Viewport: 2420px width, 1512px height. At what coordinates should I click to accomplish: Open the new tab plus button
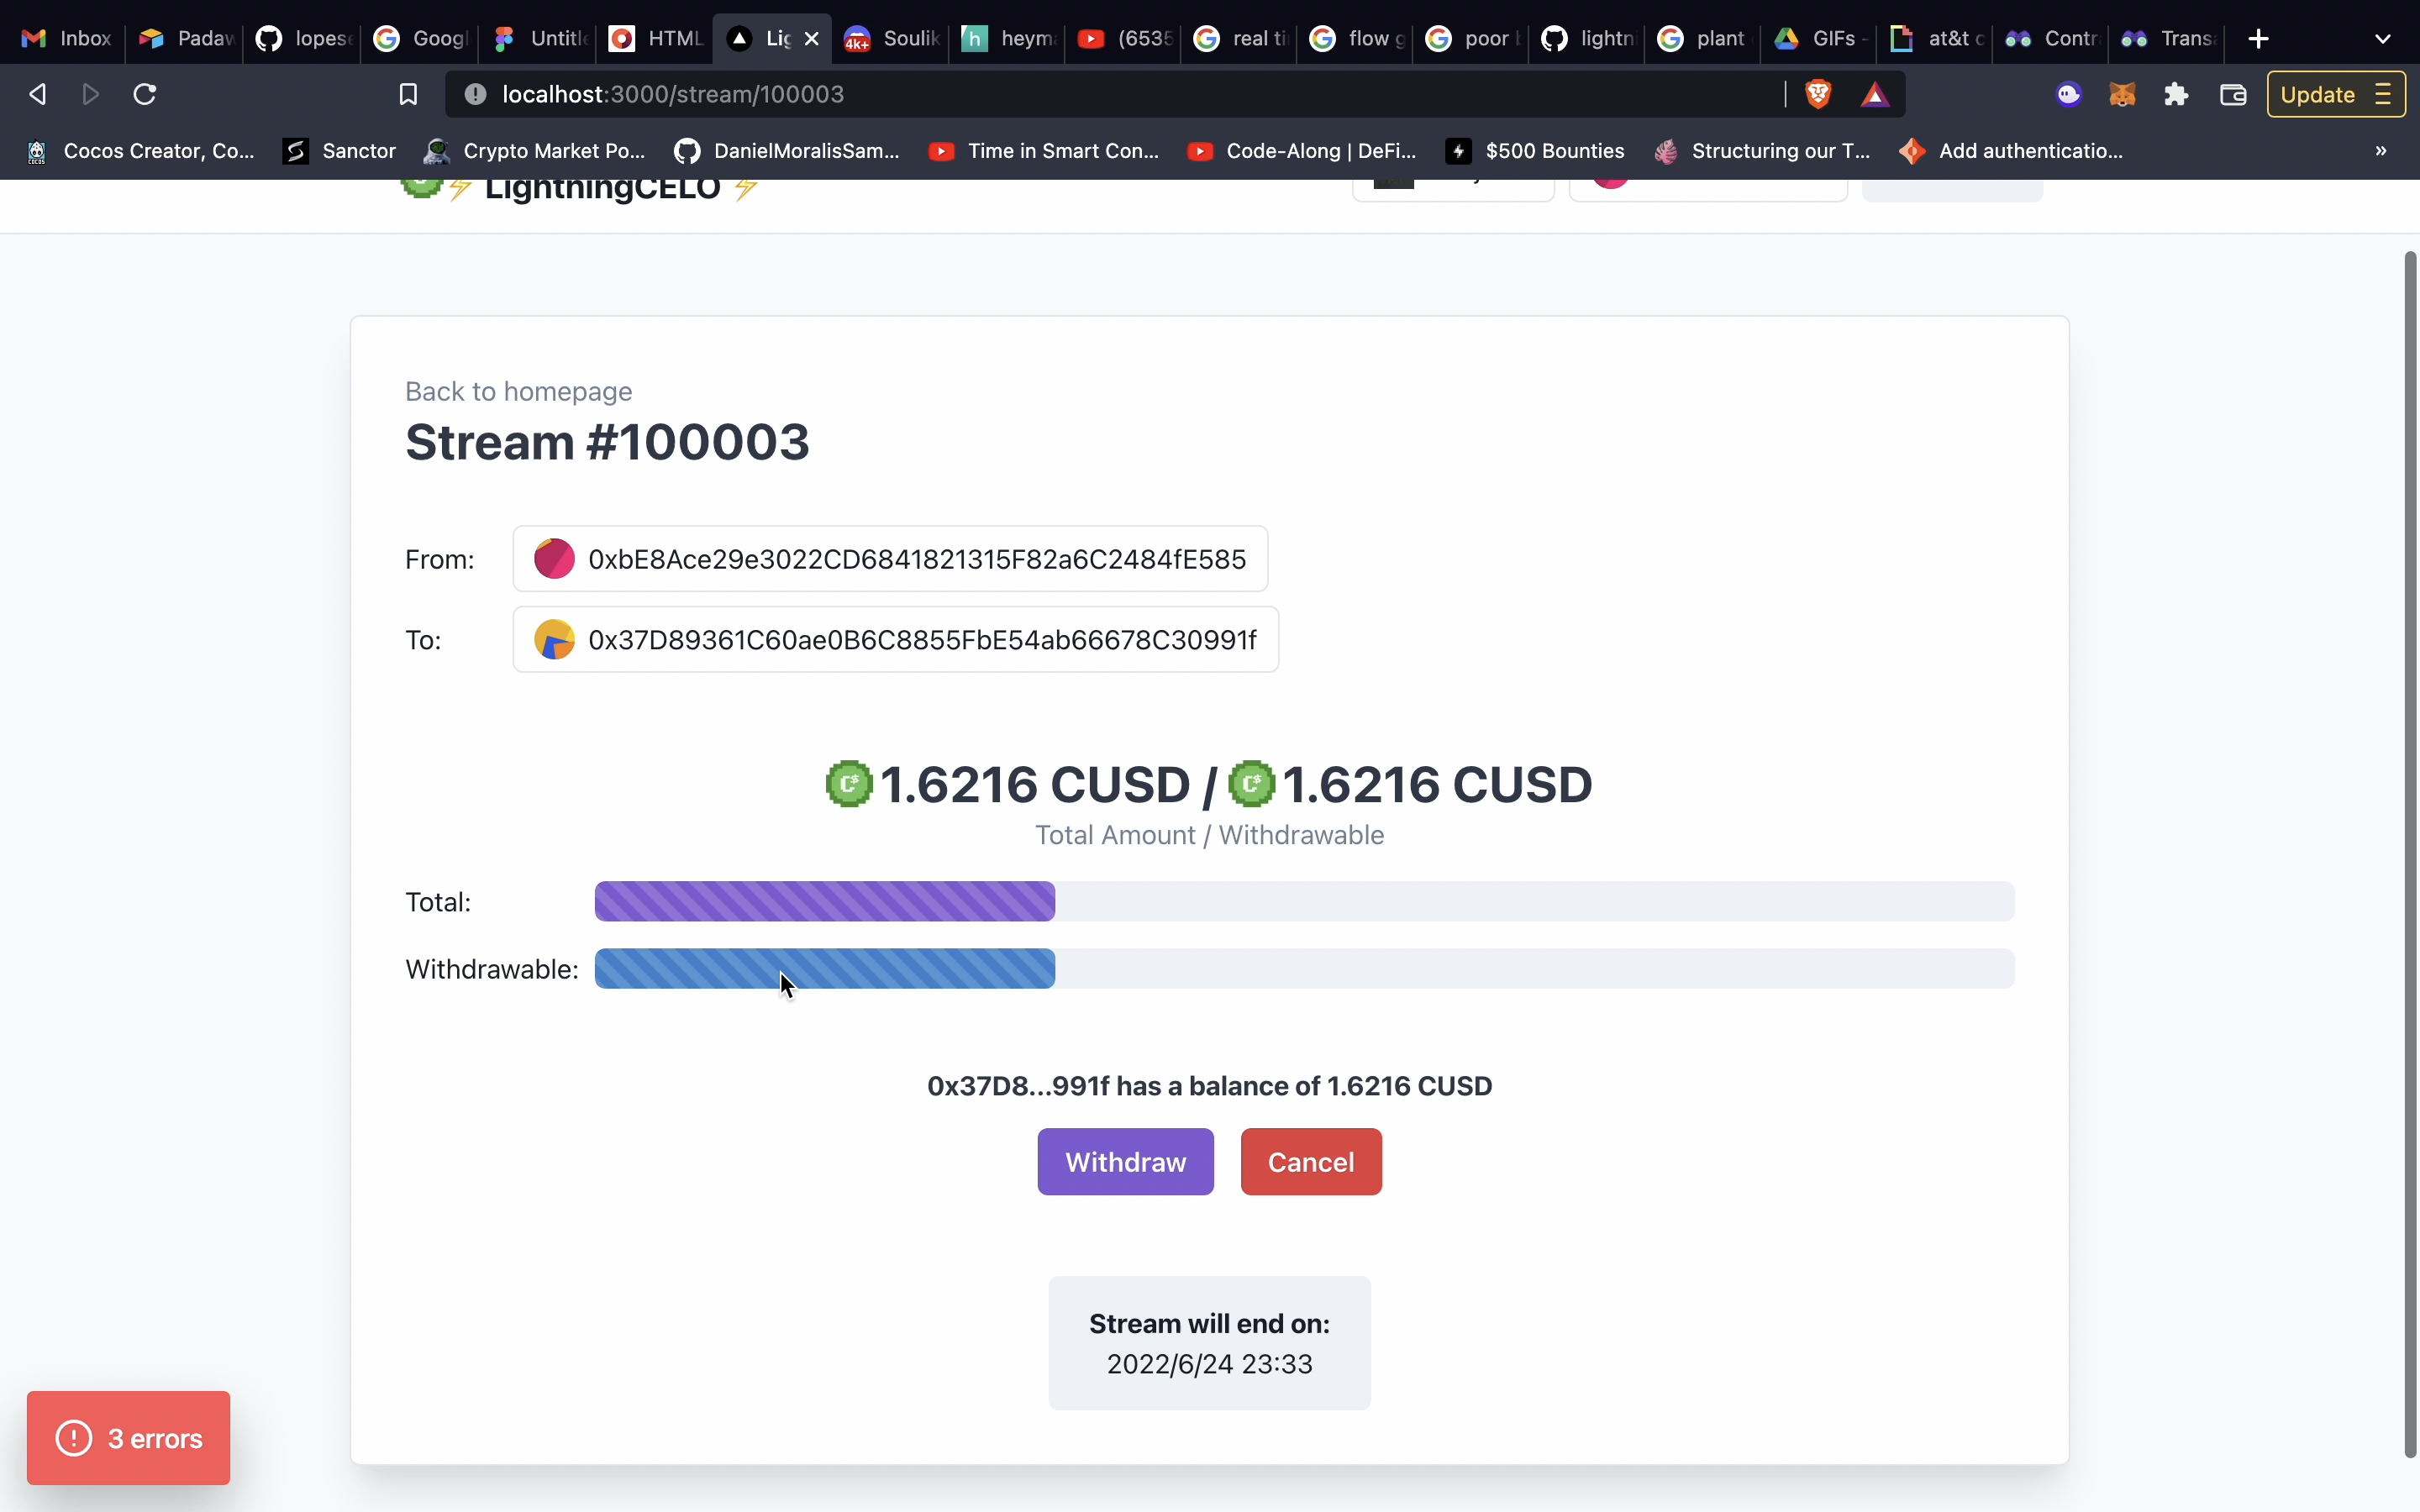[x=2258, y=38]
